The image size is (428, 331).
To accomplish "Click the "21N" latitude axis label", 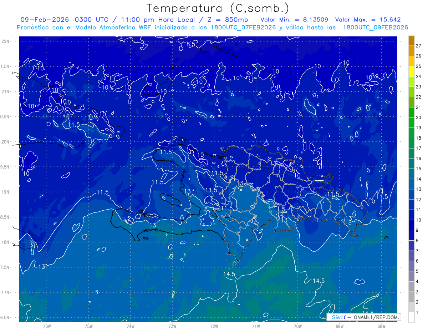I will [x=5, y=91].
